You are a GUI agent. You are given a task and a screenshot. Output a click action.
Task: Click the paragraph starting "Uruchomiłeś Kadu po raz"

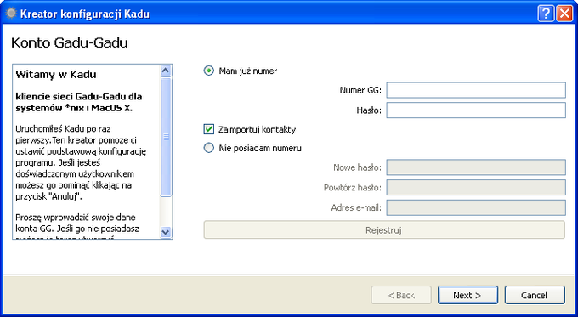pyautogui.click(x=81, y=162)
